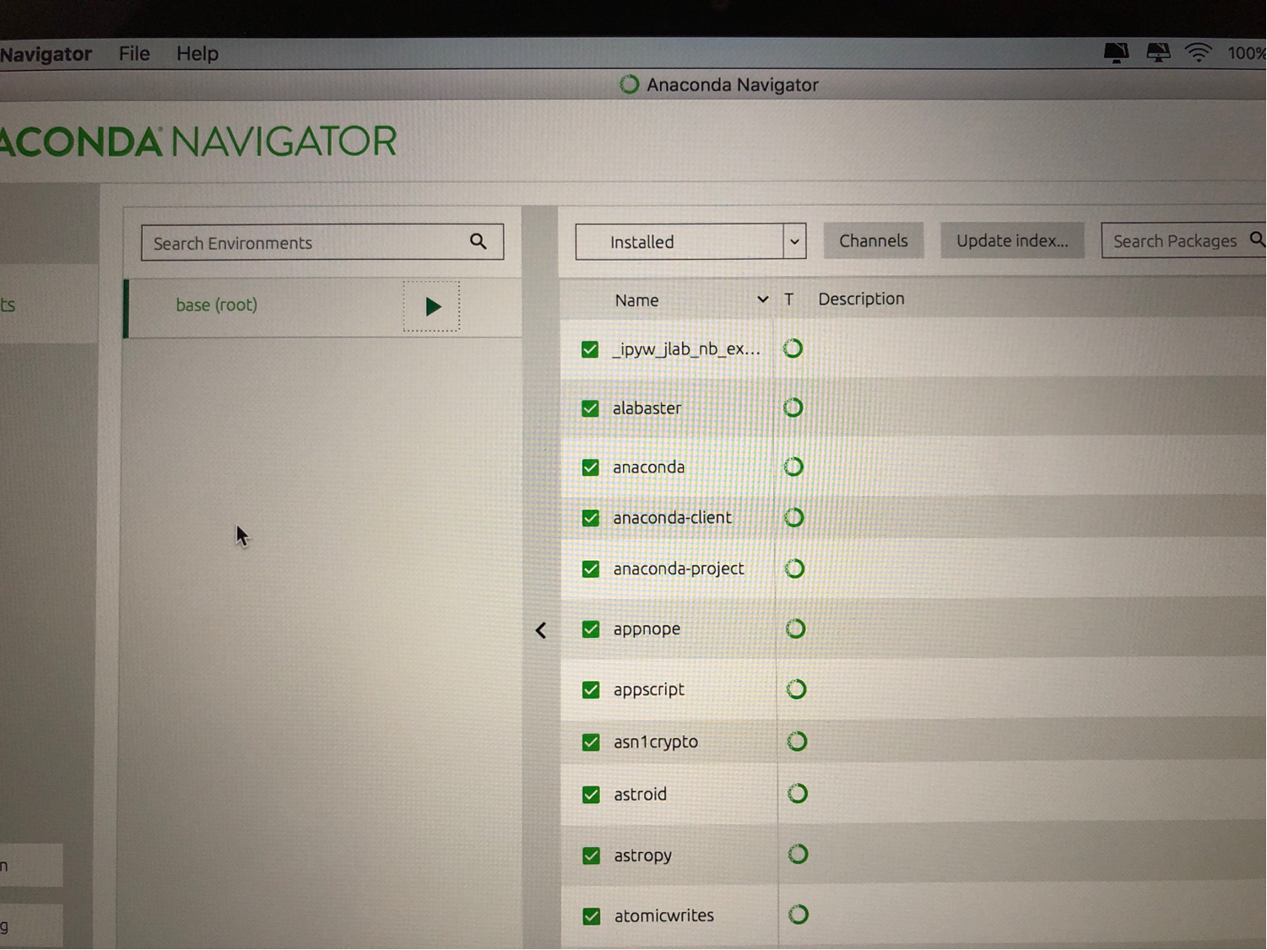Run base (root) environment play button
Screen dimensions: 1267x950
tap(431, 306)
